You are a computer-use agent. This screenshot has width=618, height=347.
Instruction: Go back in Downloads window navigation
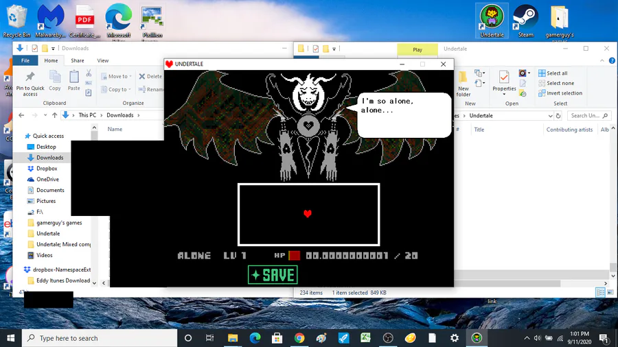pos(21,115)
